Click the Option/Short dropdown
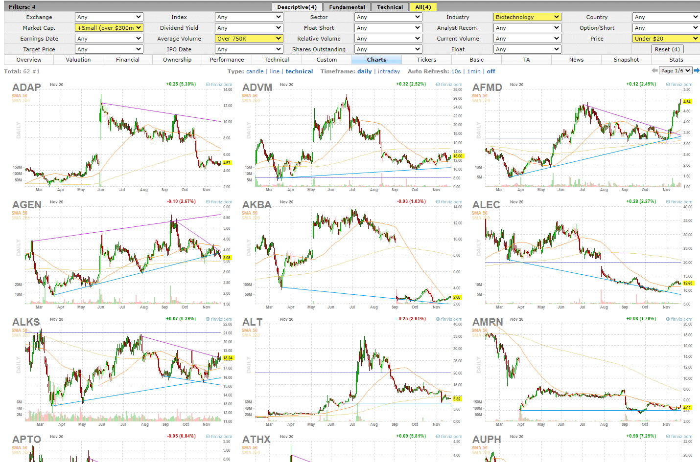This screenshot has height=462, width=700. point(666,28)
